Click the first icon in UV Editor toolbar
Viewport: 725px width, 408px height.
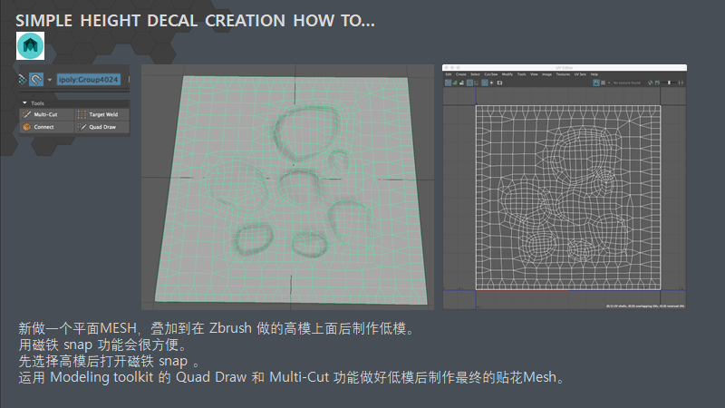click(x=447, y=83)
